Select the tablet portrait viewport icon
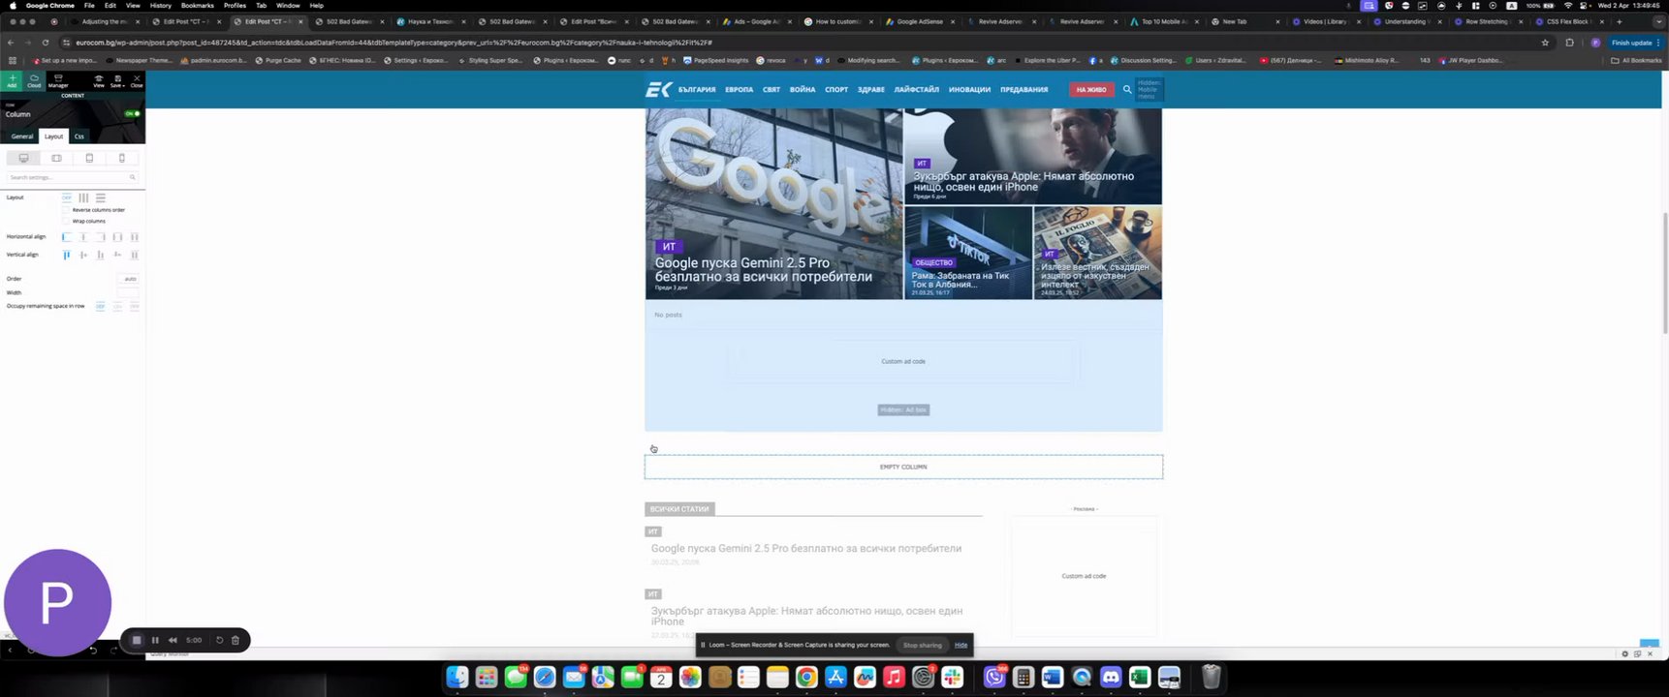This screenshot has height=697, width=1669. 89,158
